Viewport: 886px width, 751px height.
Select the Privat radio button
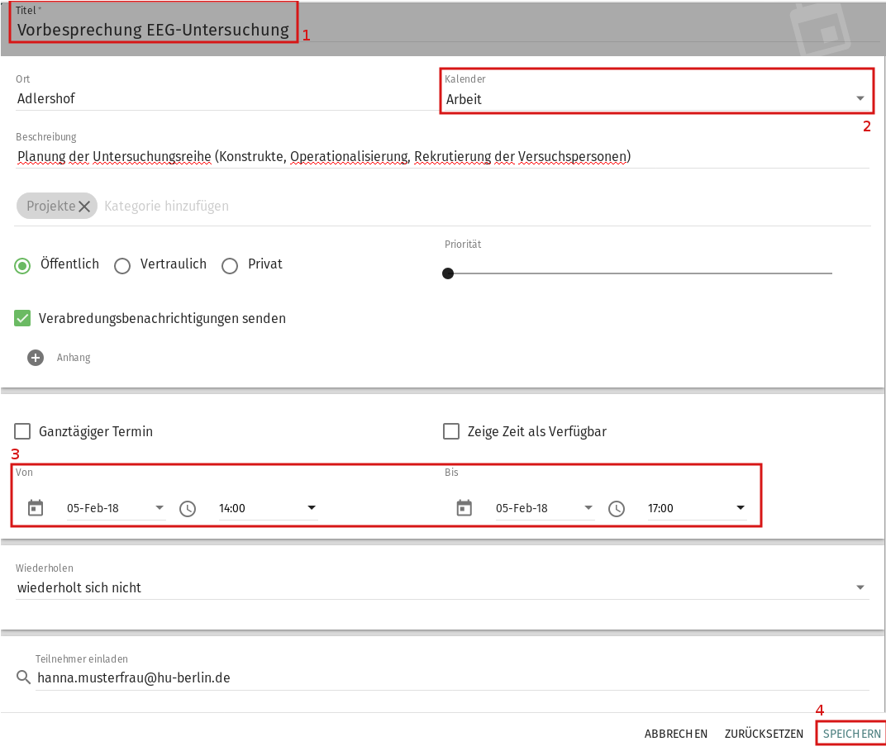click(x=230, y=265)
